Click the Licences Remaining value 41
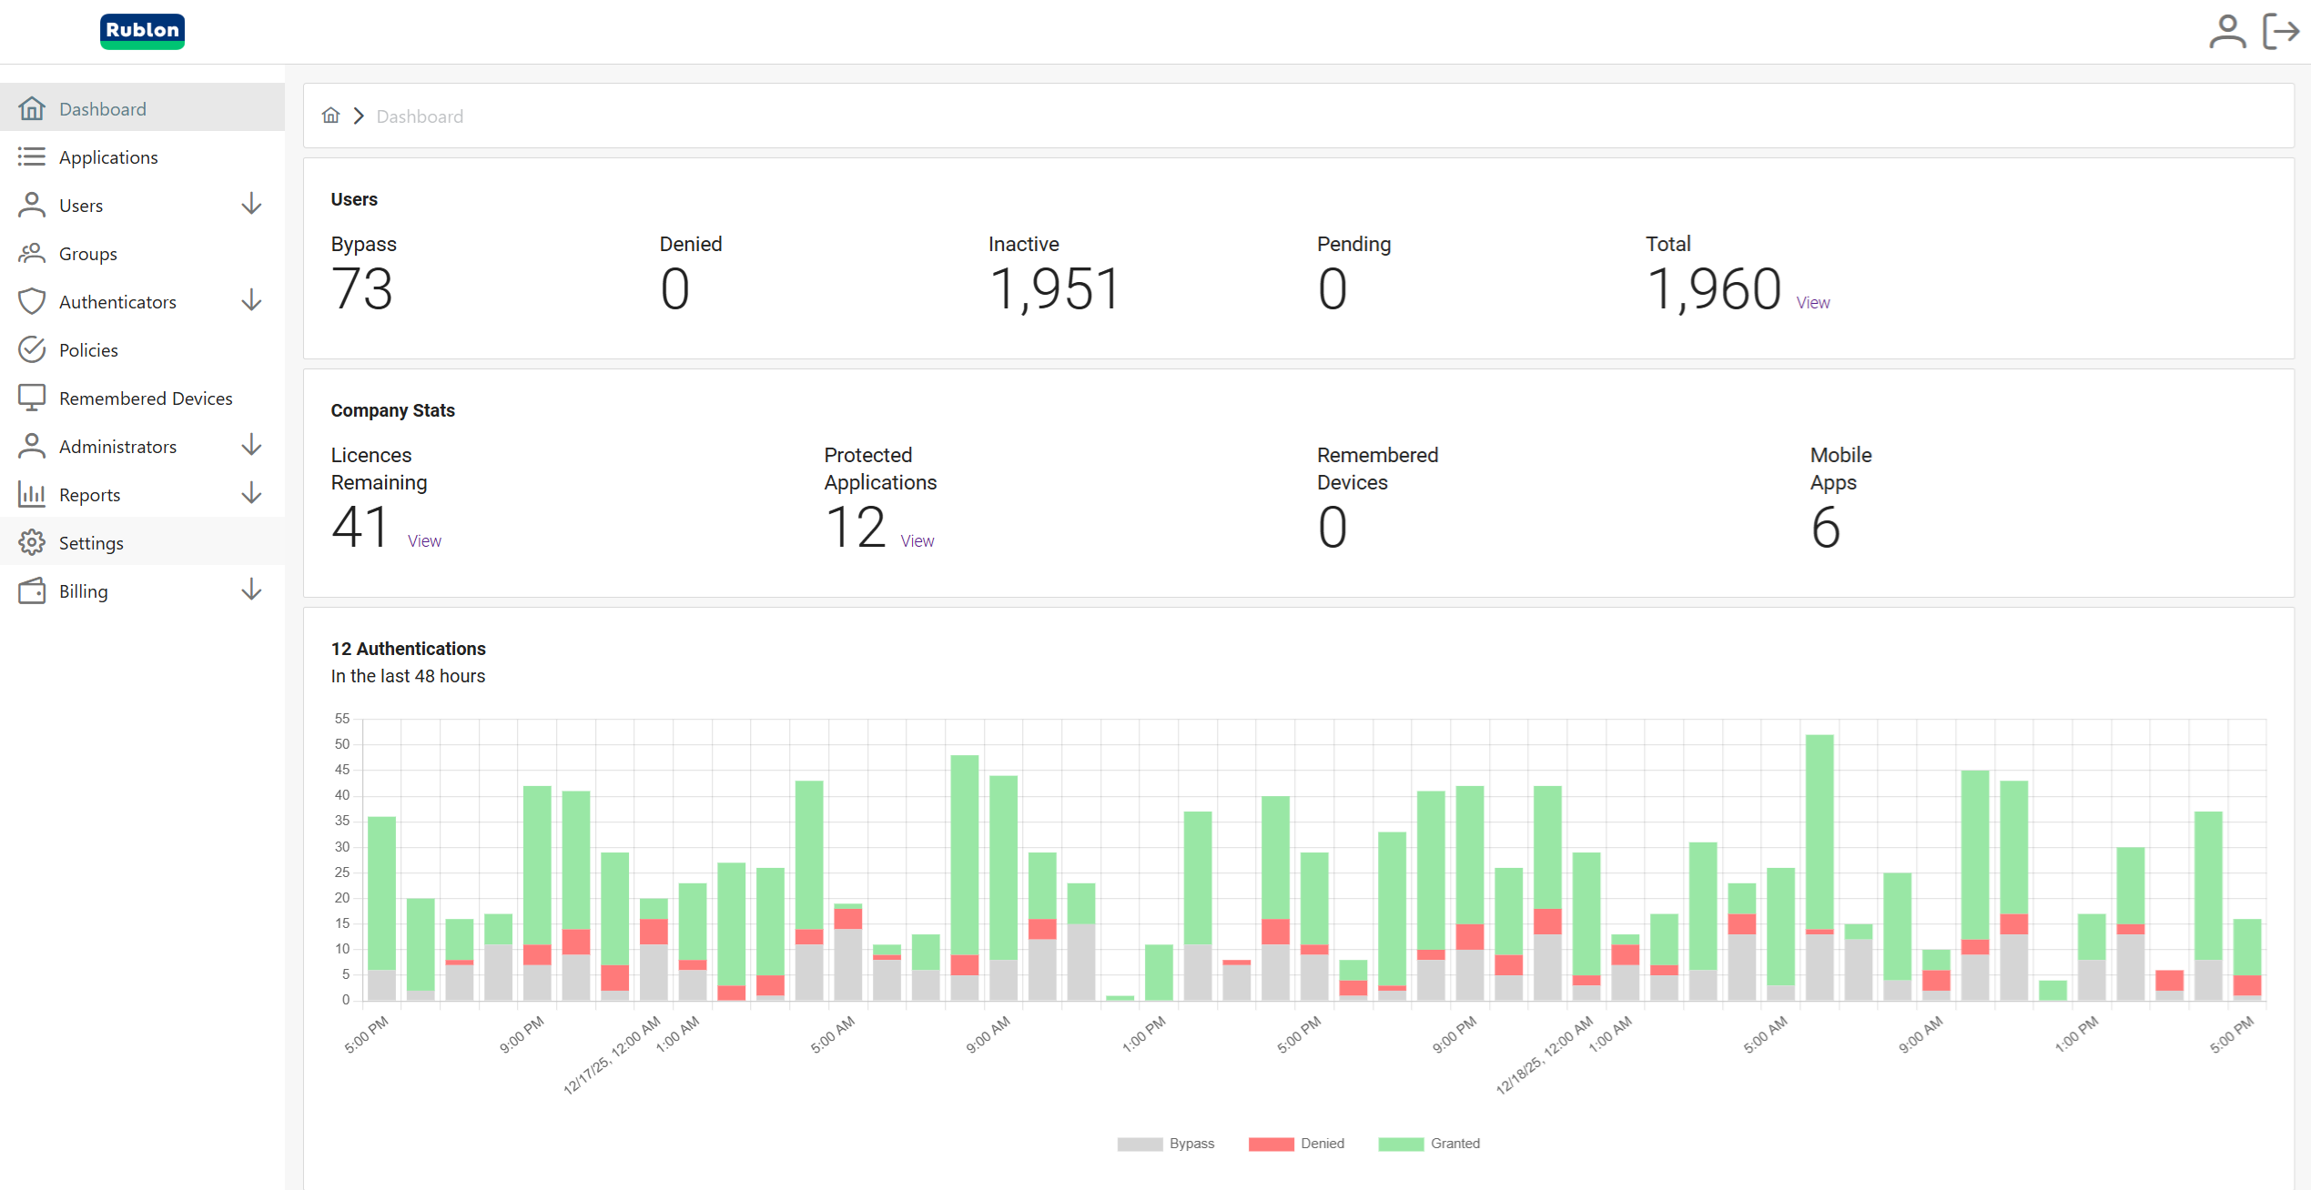Viewport: 2311px width, 1190px height. pyautogui.click(x=361, y=528)
